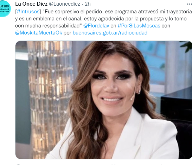Open the La Once Diez profile avatar
192x165 pixels.
[4, 8]
